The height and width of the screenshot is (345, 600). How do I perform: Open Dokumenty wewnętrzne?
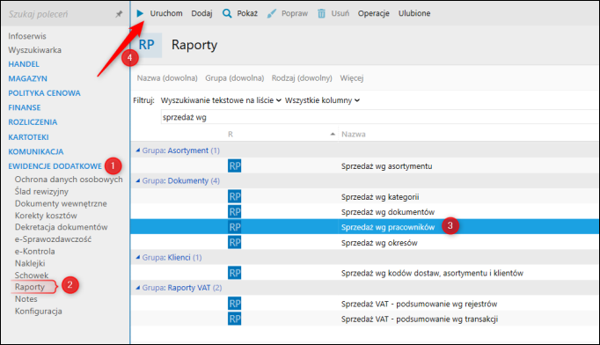(61, 203)
